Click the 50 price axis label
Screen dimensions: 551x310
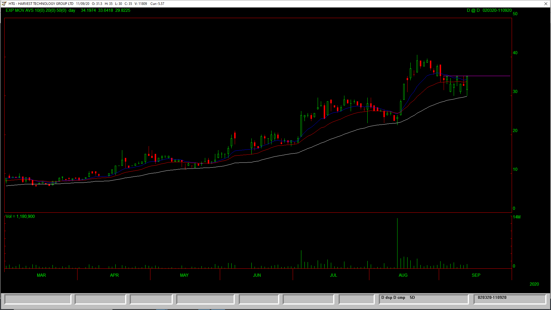pos(515,14)
